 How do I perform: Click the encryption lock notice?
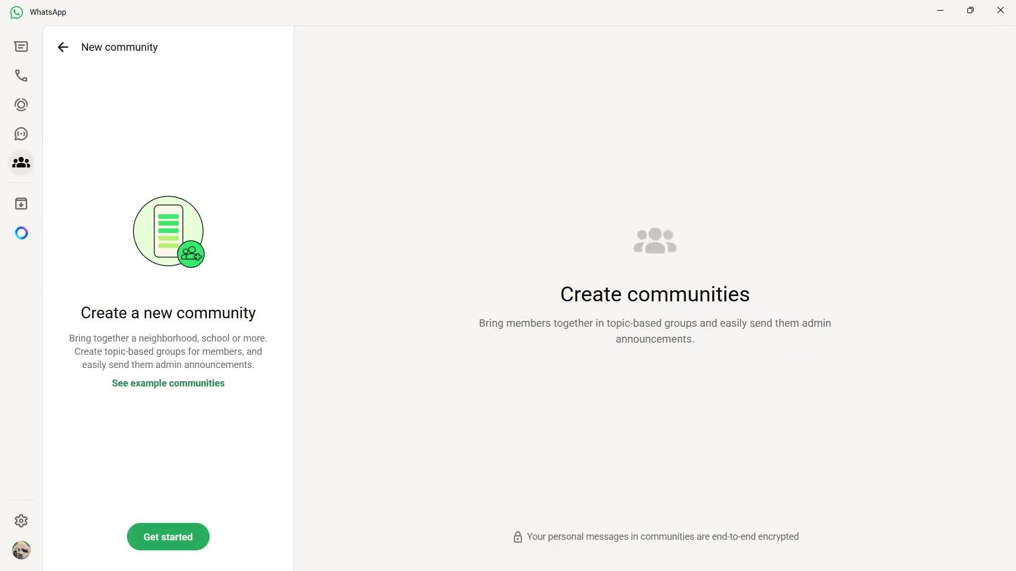click(655, 536)
